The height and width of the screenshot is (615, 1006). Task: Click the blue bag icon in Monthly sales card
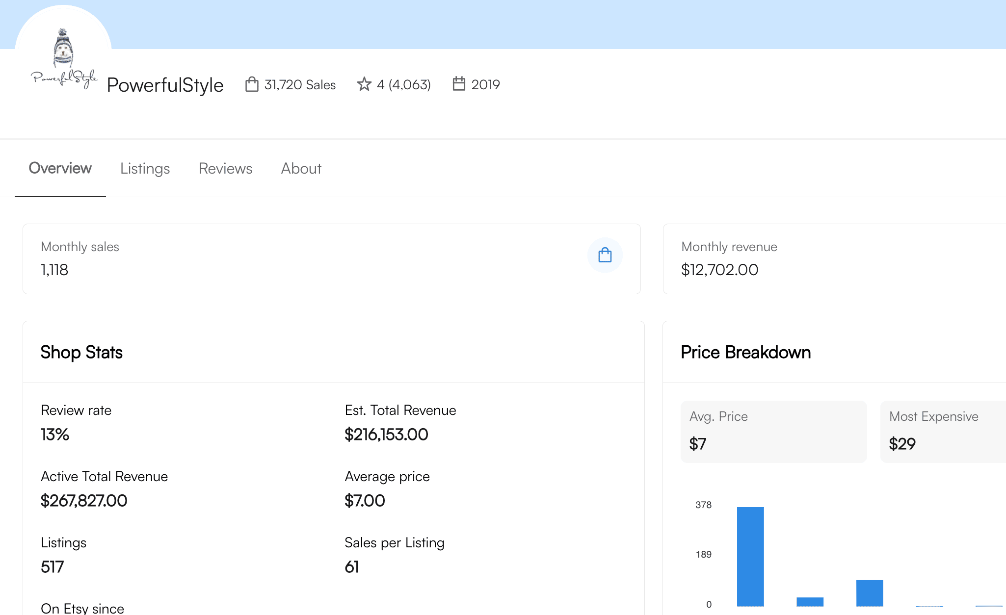(605, 255)
